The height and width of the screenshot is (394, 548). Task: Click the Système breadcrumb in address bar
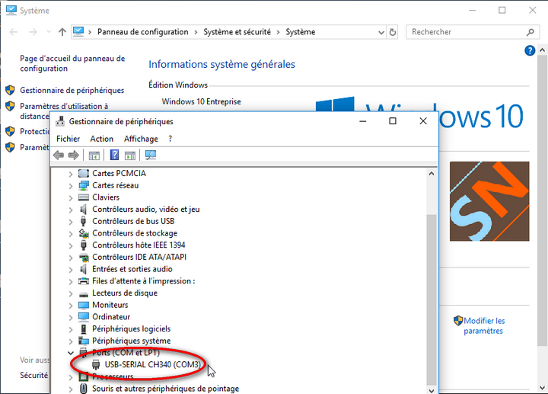300,32
